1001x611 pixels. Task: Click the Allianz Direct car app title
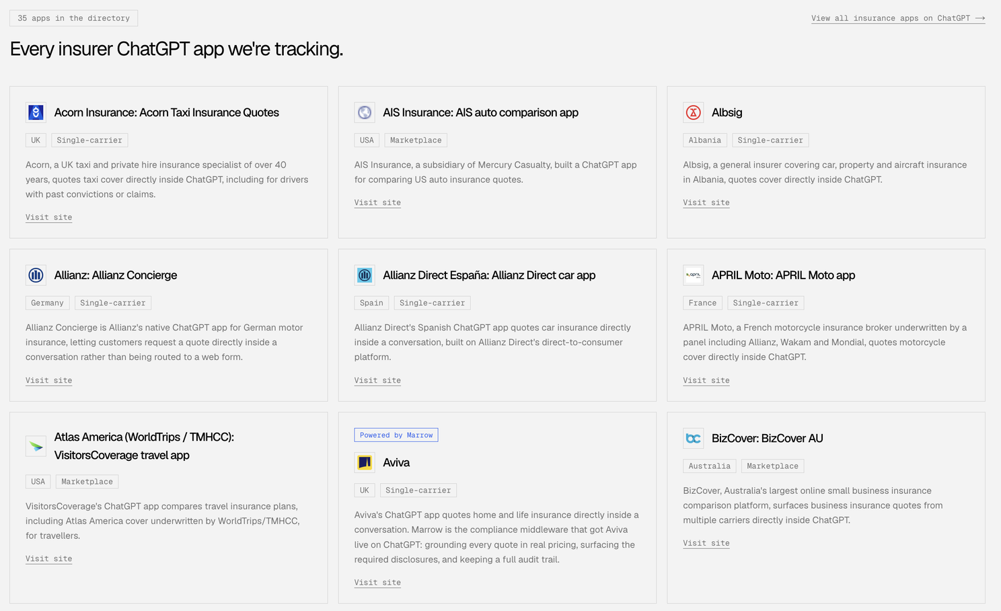489,275
